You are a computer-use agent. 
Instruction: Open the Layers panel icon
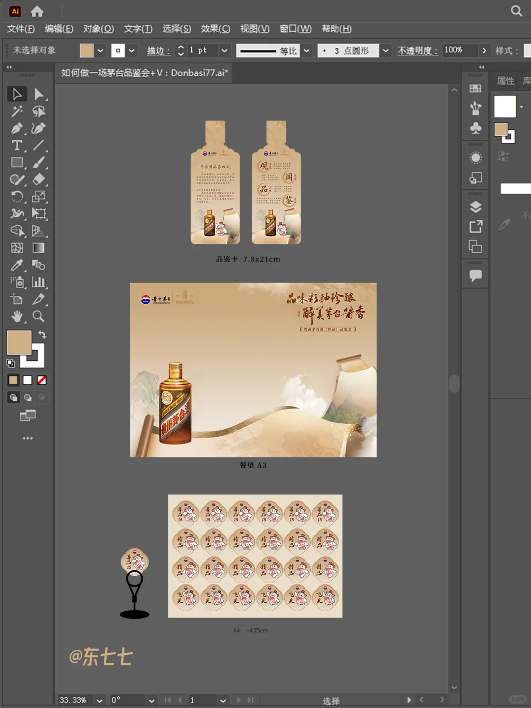(x=475, y=206)
